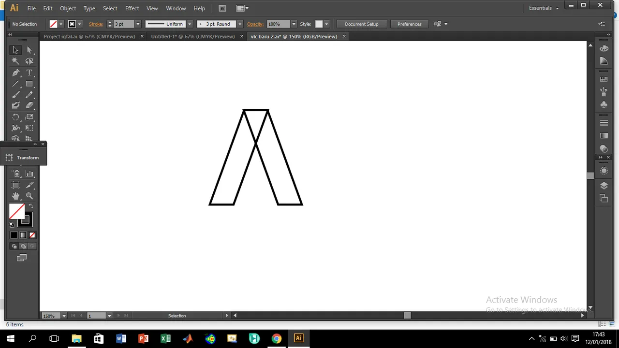Viewport: 619px width, 348px height.
Task: Reset to default fill and stroke
Action: 12,224
